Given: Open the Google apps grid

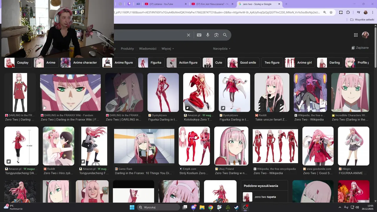Looking at the screenshot, I should point(356,35).
